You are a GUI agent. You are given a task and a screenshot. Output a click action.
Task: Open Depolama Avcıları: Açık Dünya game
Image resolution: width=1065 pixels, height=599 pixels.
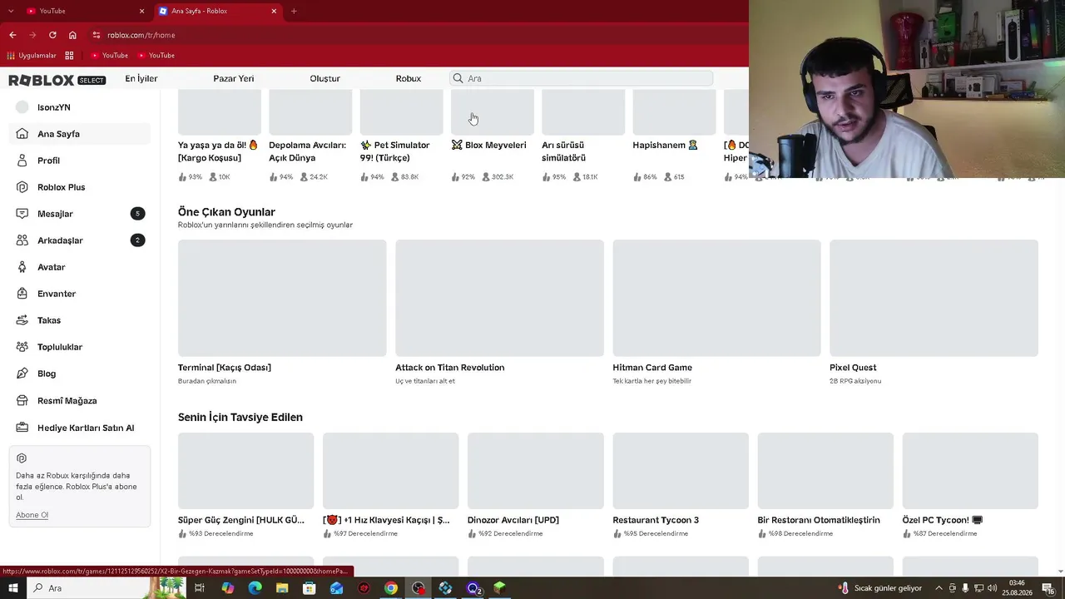307,151
